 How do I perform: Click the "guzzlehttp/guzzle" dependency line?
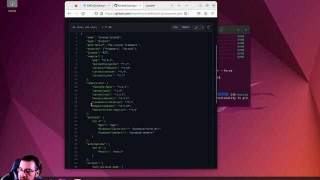(111, 64)
